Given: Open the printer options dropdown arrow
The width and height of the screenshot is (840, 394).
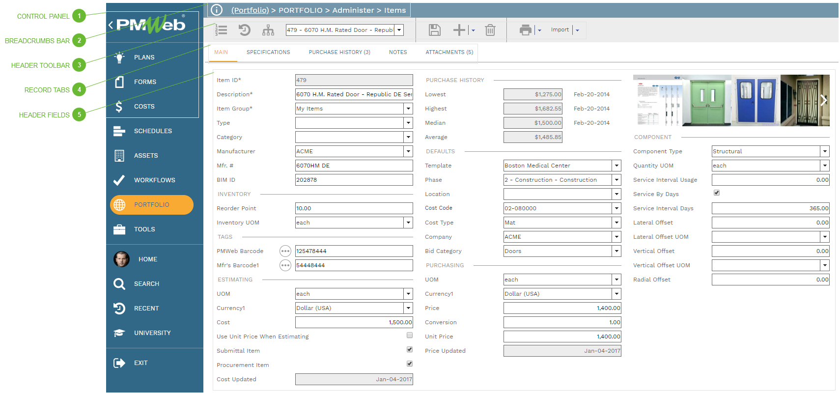Looking at the screenshot, I should (x=539, y=30).
